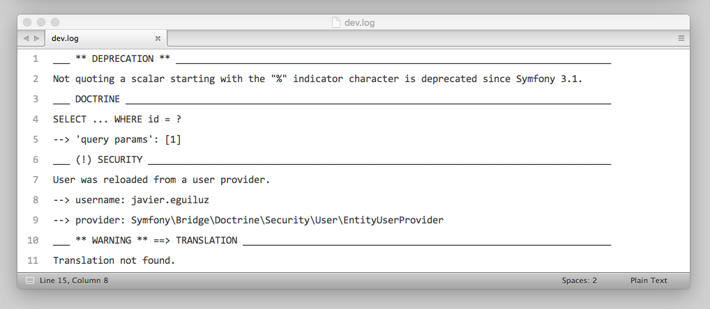Click line number 11 in gutter
This screenshot has width=710, height=309.
coord(33,260)
